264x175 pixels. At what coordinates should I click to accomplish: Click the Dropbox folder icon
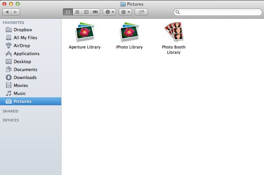click(x=9, y=29)
